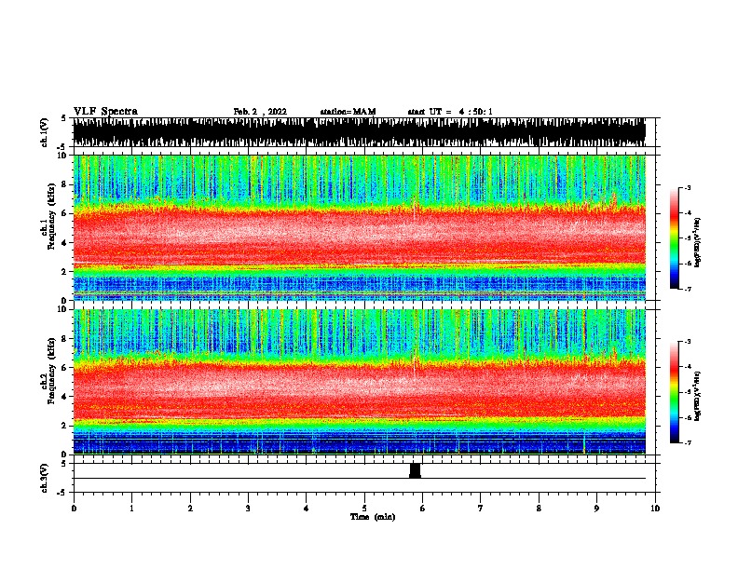Click the 'station=MAM' label

[x=348, y=112]
